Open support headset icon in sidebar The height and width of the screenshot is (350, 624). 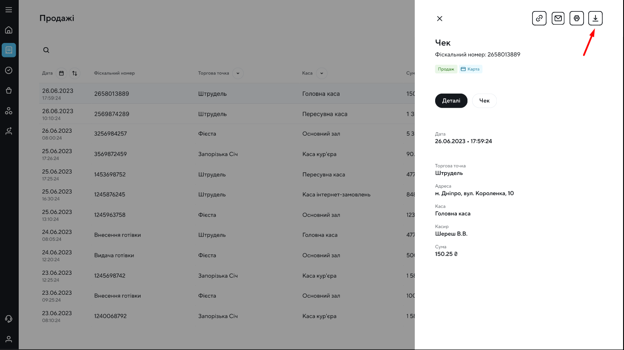[9, 319]
